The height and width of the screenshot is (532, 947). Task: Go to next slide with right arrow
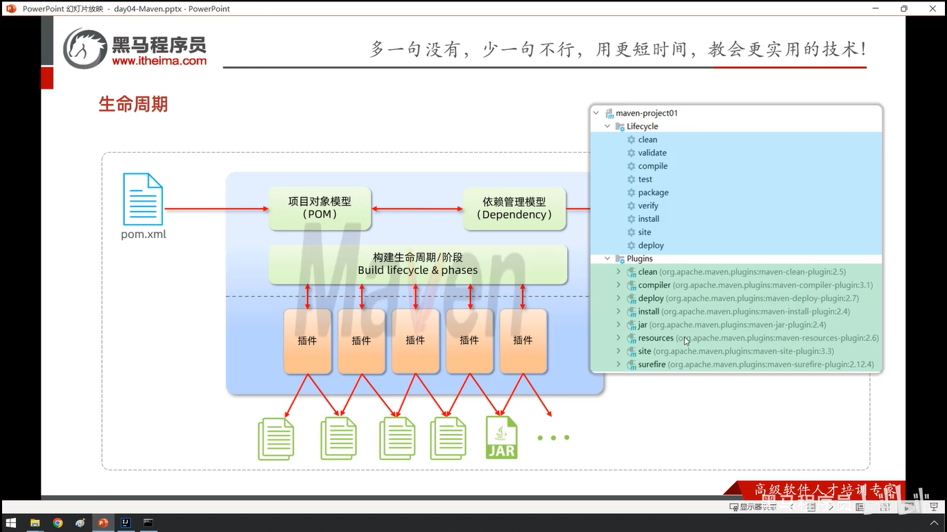[831, 507]
